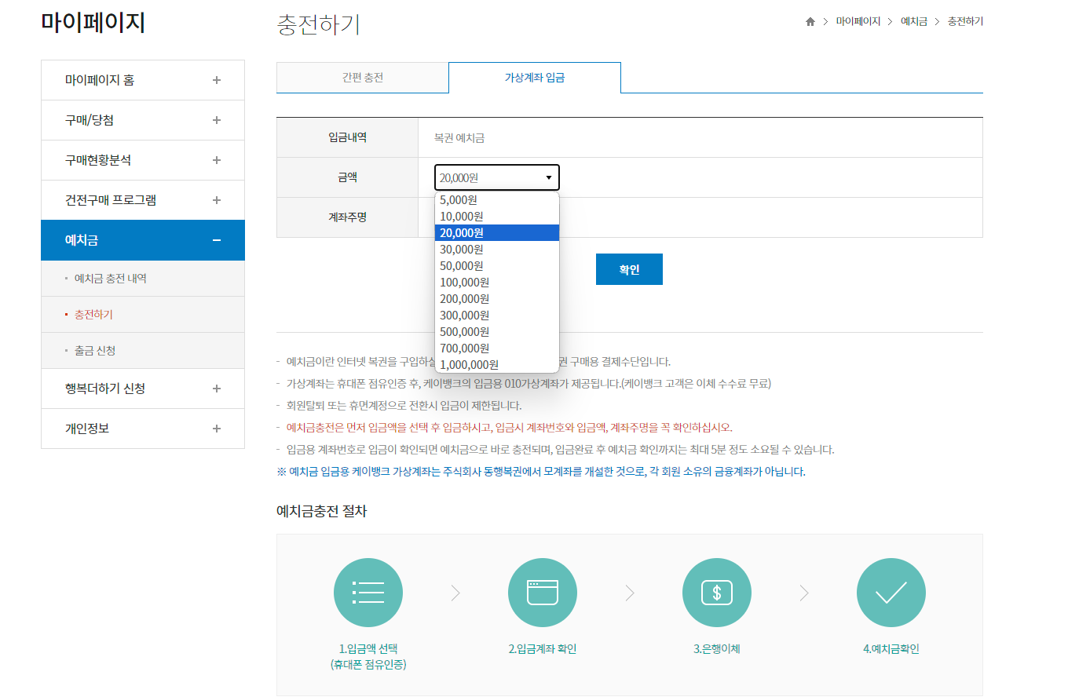Click the home icon in the breadcrumb
Screen dimensions: 1068x697
tap(810, 21)
